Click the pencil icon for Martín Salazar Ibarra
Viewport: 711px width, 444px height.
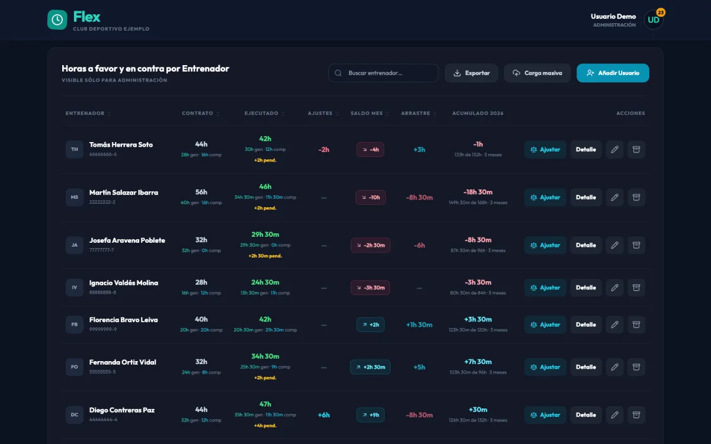point(614,198)
